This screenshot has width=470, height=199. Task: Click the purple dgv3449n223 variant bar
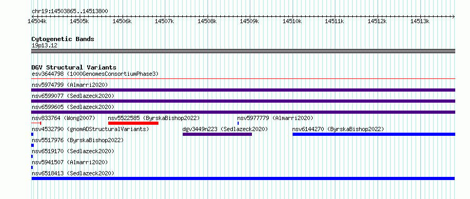tap(218, 134)
